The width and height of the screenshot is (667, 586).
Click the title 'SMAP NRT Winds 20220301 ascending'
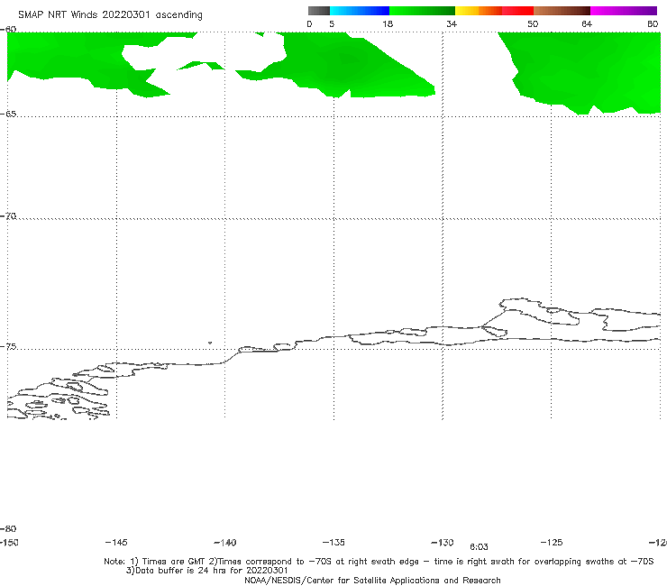pos(110,15)
